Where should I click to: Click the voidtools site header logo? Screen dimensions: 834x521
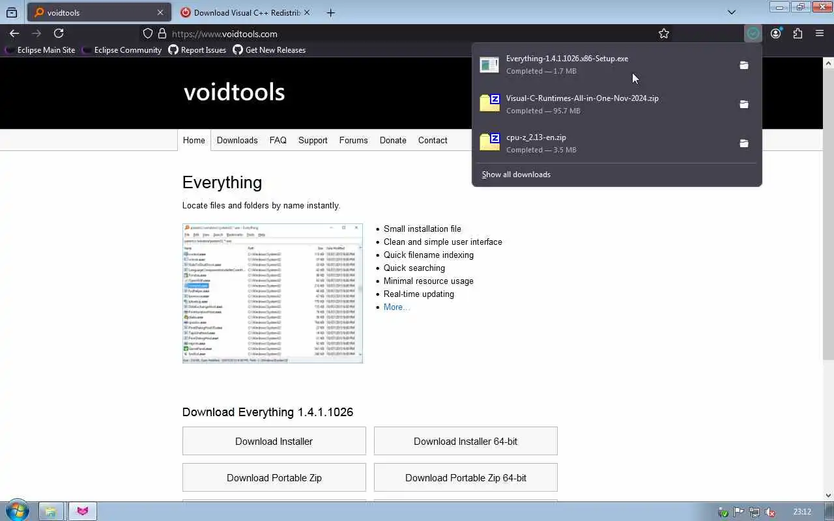[234, 92]
